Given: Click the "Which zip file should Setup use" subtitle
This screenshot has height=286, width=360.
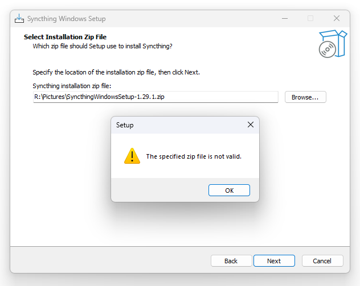Looking at the screenshot, I should (102, 45).
